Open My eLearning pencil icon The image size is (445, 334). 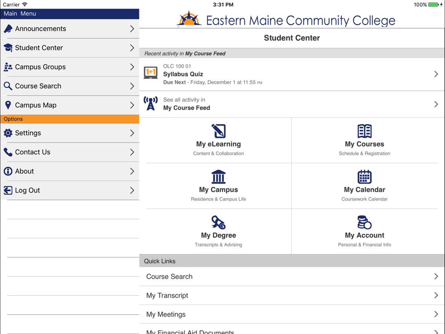tap(218, 131)
